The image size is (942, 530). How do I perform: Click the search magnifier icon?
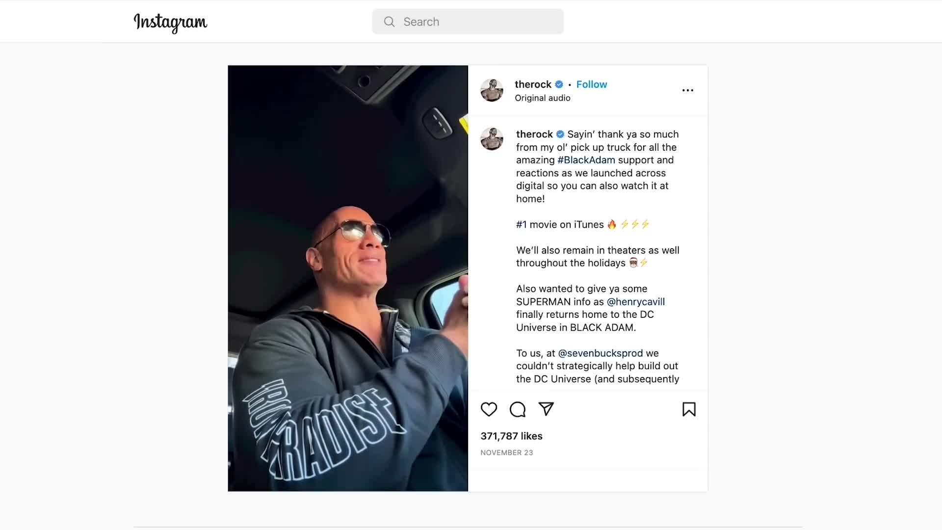[x=389, y=22]
